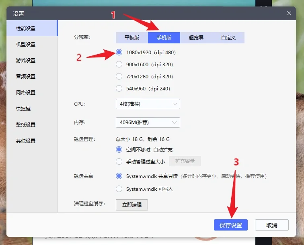Enable 空间不够时, 自动扩充 option
Image resolution: width=304 pixels, height=245 pixels.
119,149
